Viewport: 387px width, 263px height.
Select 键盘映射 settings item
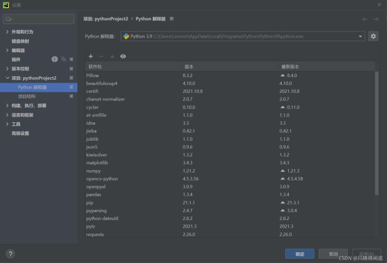[x=20, y=41]
